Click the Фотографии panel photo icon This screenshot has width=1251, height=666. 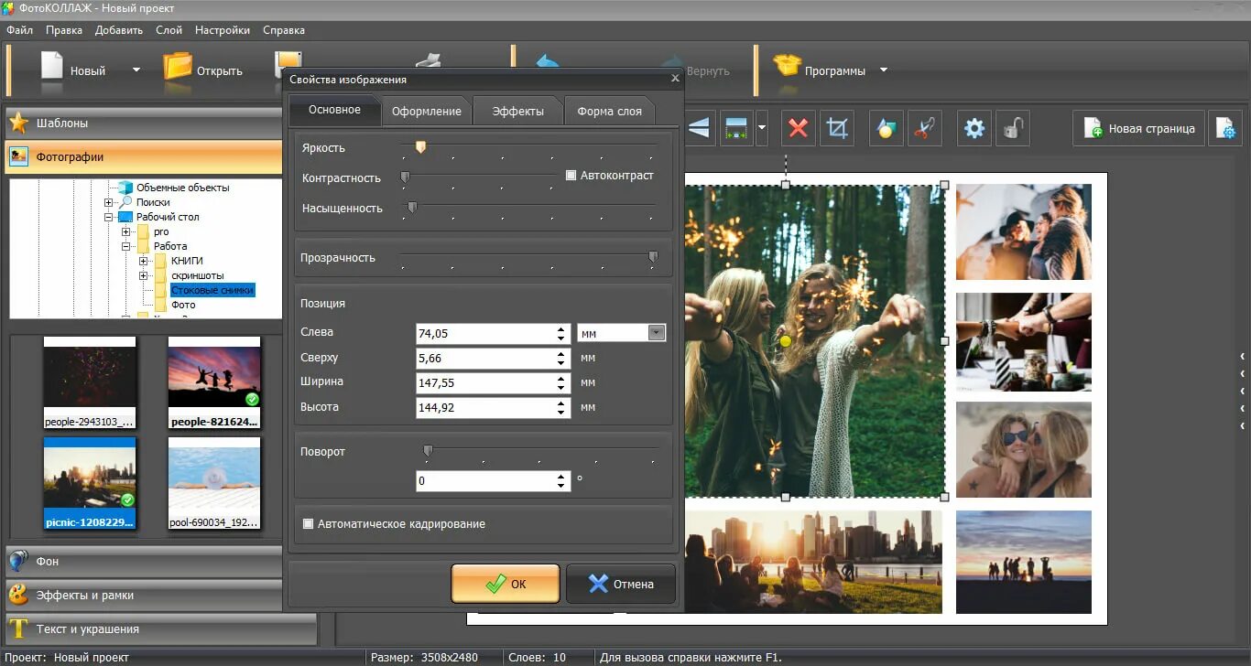point(18,157)
